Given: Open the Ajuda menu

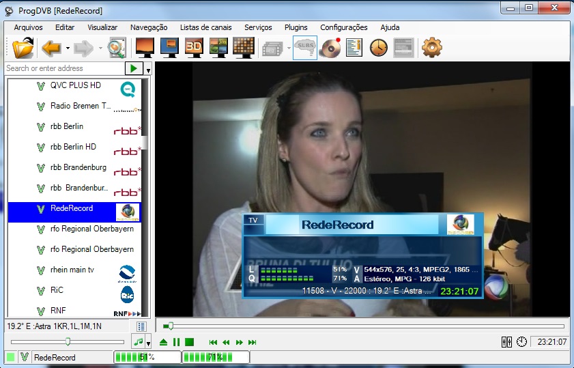Looking at the screenshot, I should (390, 27).
